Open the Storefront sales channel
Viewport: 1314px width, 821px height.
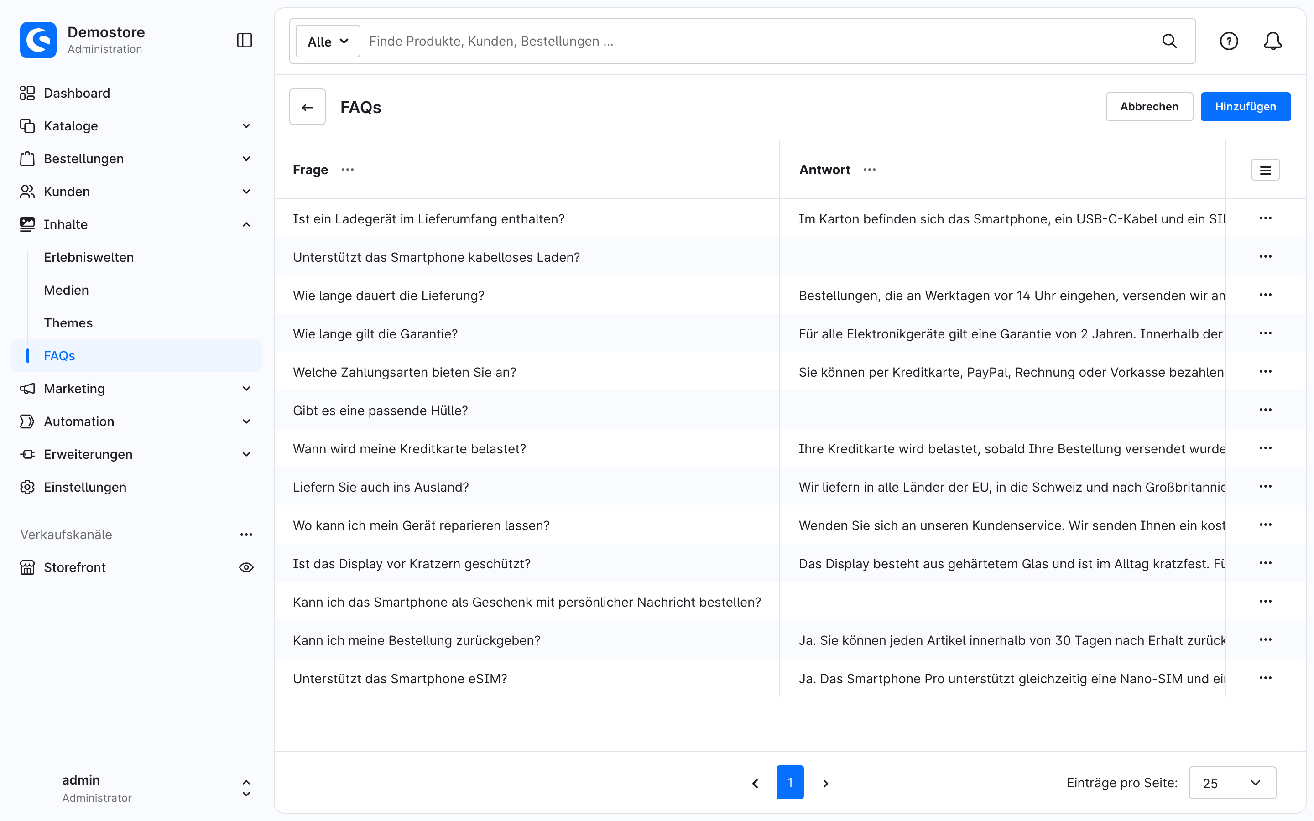tap(74, 567)
